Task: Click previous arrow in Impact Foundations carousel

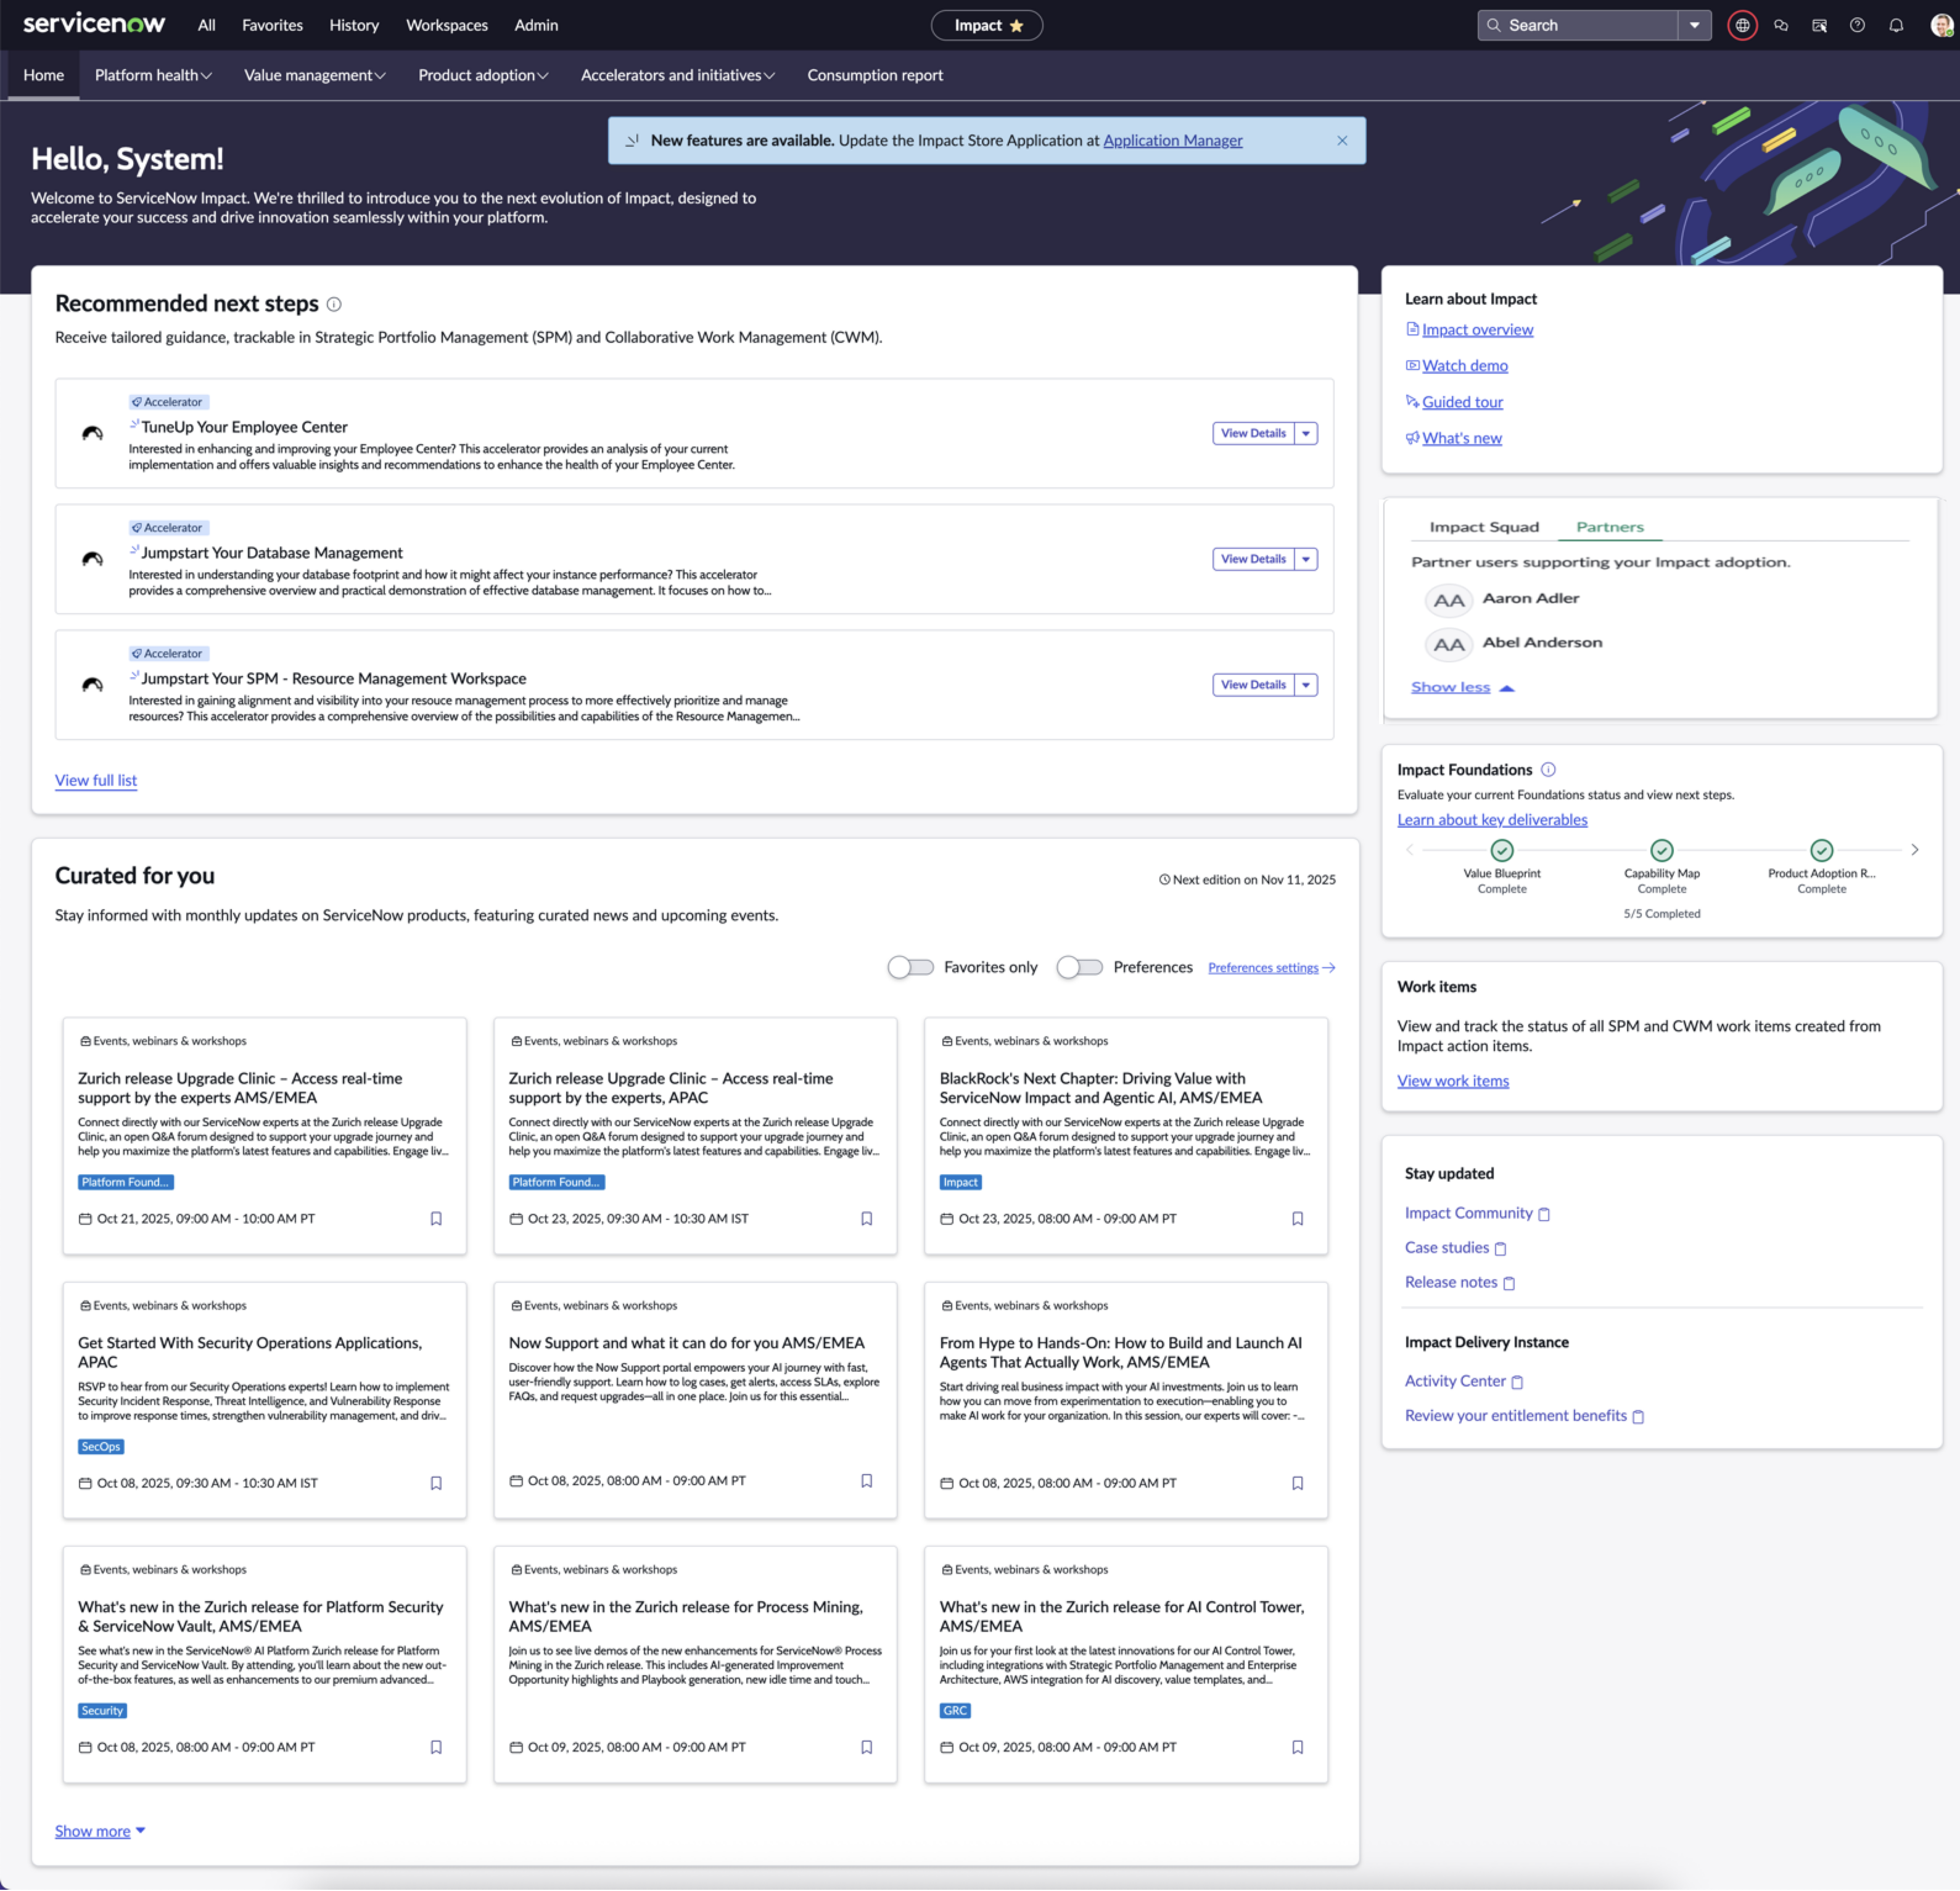Action: pos(1410,849)
